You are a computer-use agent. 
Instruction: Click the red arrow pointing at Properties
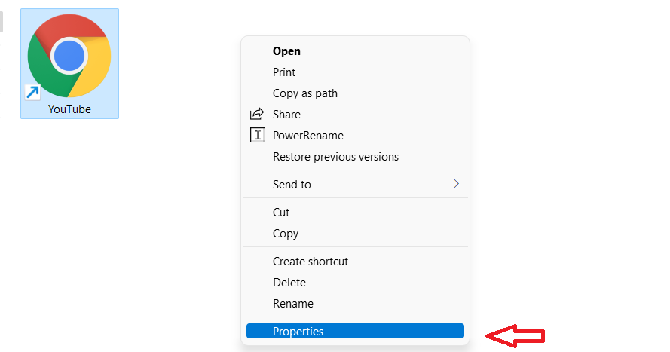point(516,335)
